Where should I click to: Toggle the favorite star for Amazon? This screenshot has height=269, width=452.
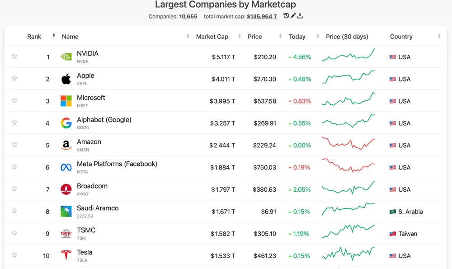14,144
